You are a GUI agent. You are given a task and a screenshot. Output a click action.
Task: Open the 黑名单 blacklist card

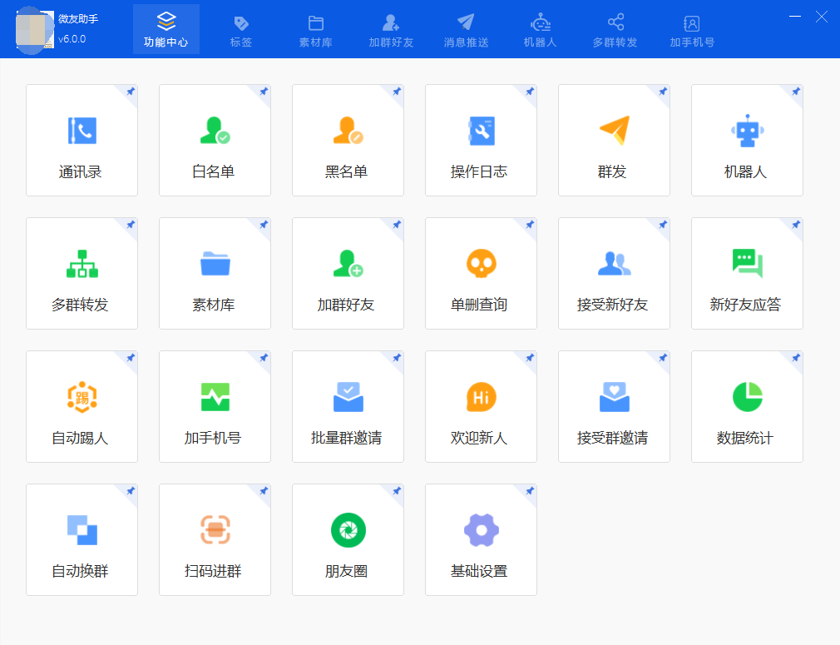click(x=348, y=141)
